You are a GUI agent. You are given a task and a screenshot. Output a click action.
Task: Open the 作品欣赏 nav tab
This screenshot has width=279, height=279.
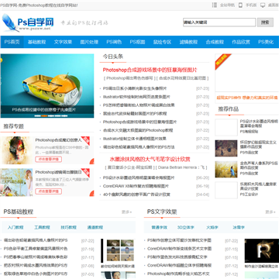(241, 42)
